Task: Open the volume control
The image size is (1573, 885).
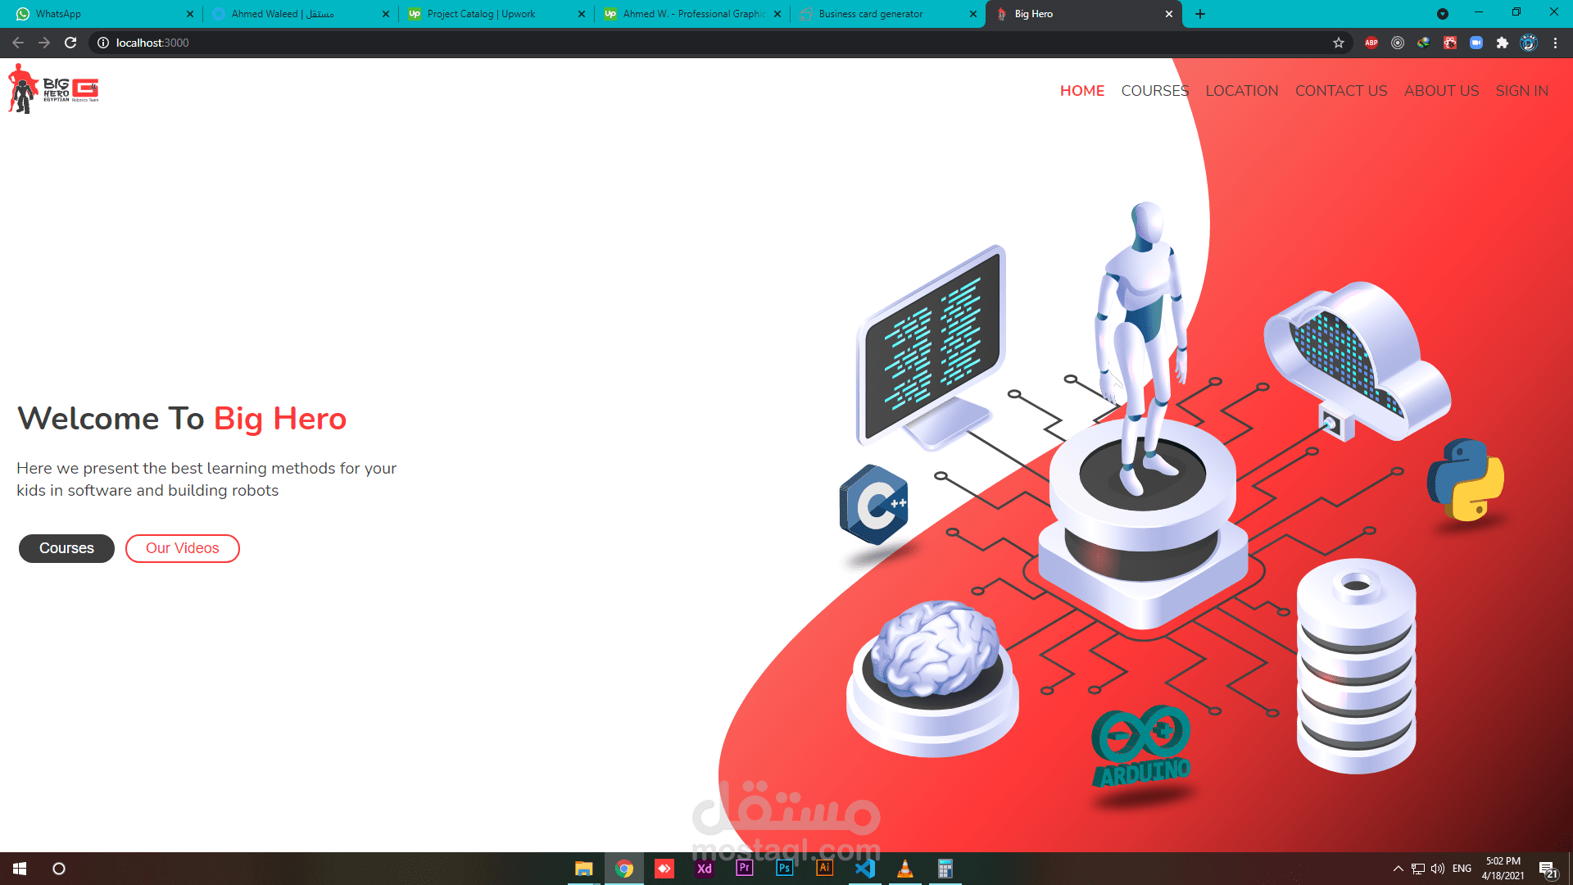Action: pyautogui.click(x=1438, y=868)
